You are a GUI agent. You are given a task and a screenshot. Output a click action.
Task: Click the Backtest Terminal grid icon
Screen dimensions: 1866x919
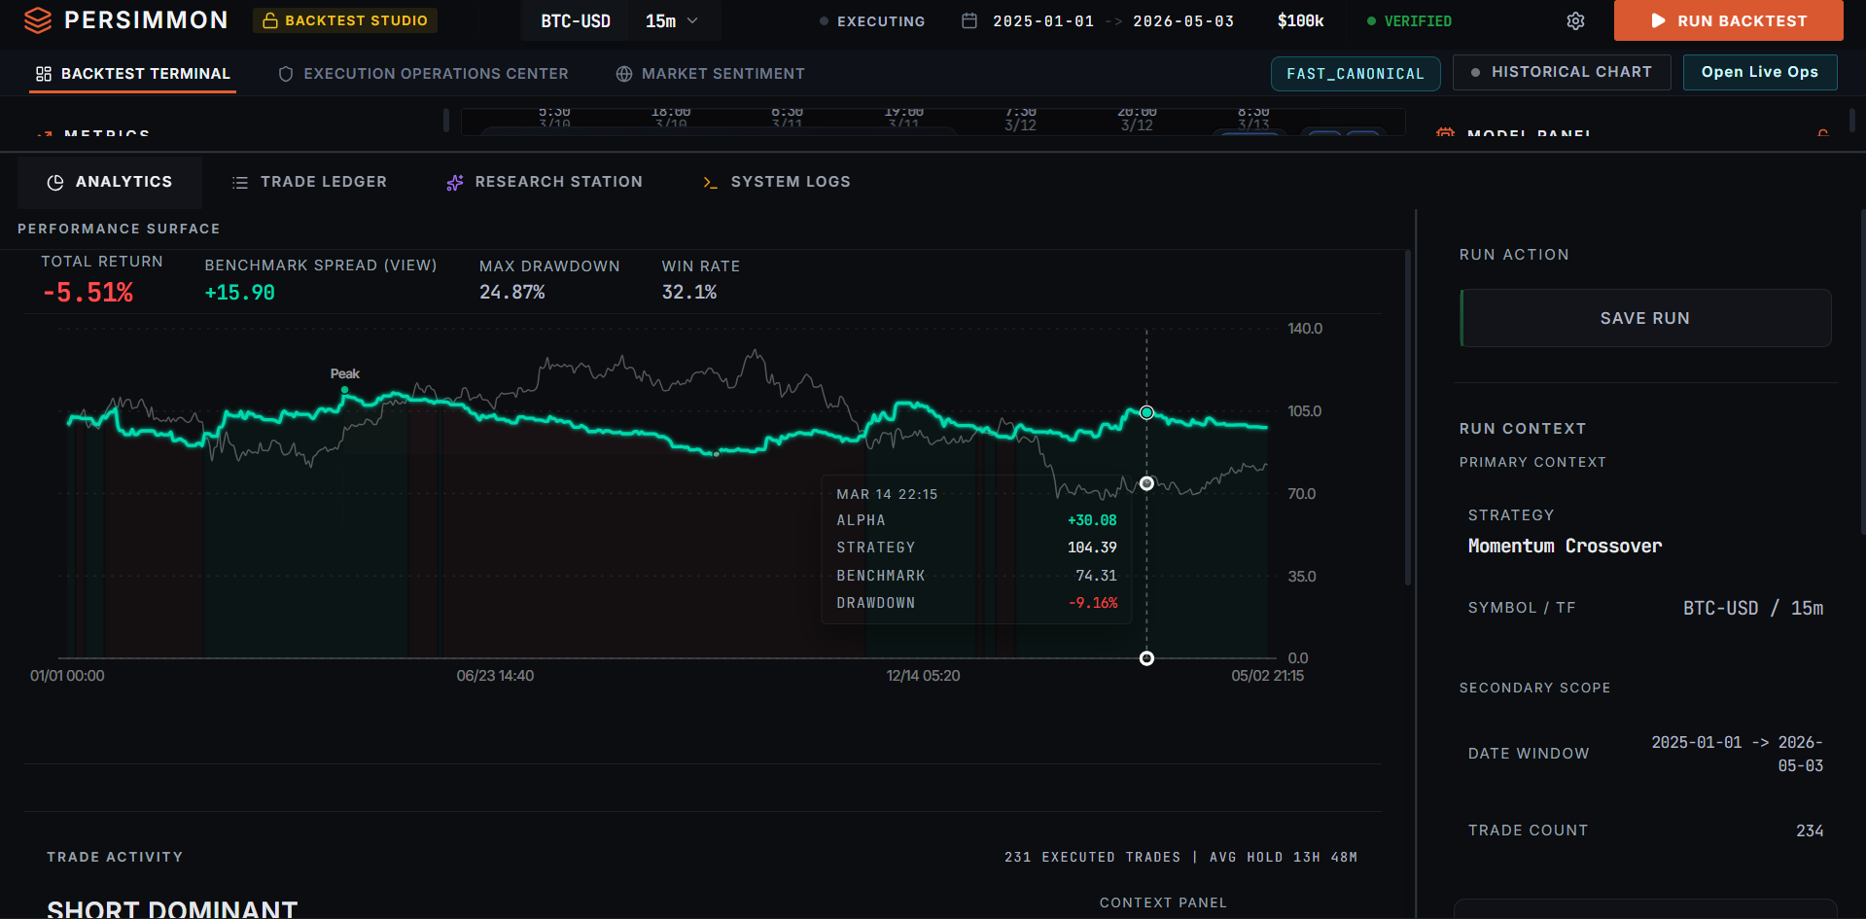tap(44, 74)
